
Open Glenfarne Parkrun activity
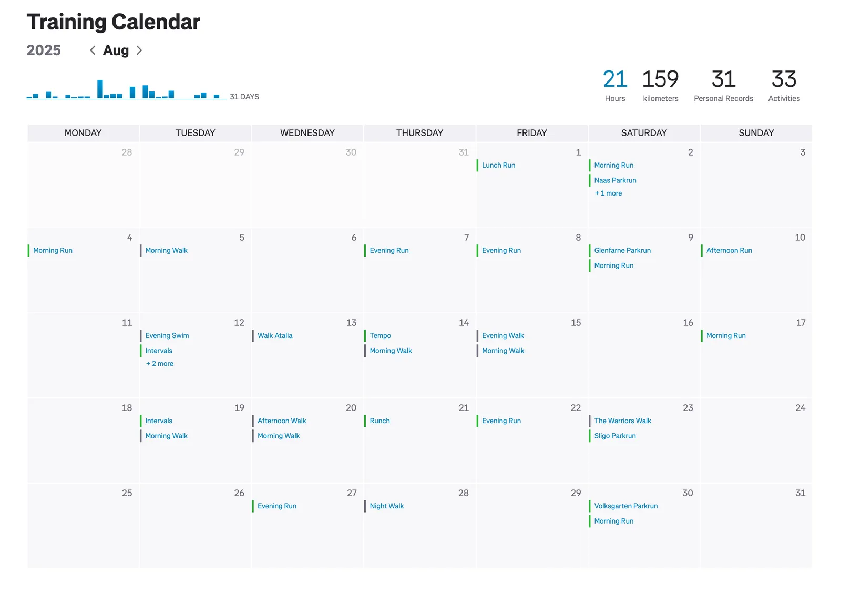click(x=622, y=251)
